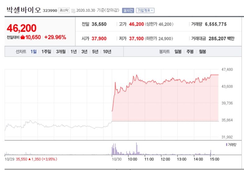Open the 일봉 daily candle chart
244x170 pixels.
[178, 52]
